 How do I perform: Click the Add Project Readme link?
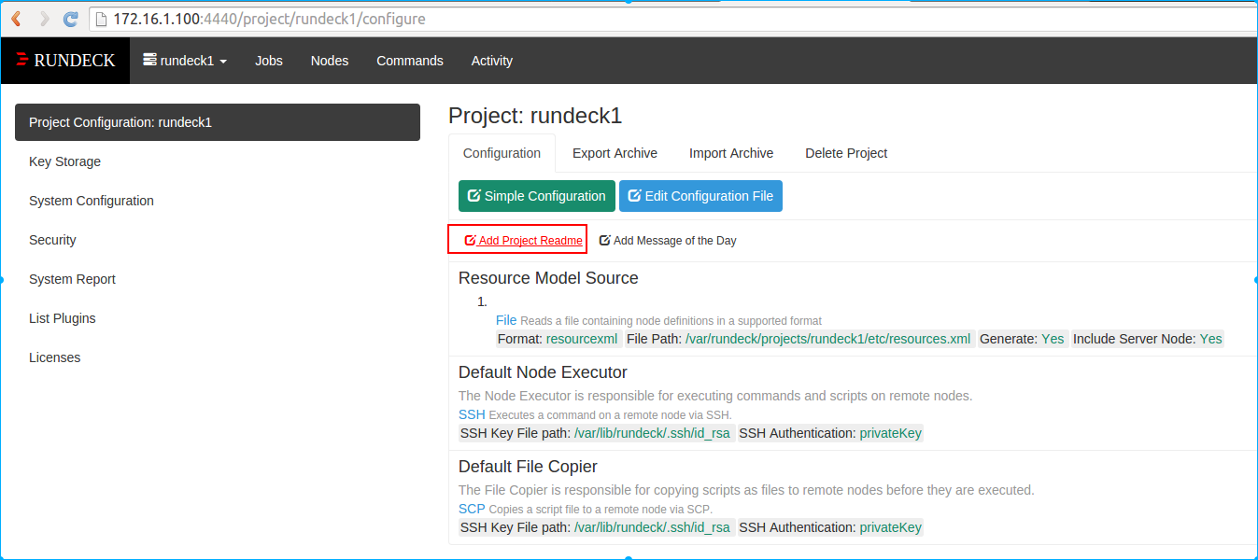[524, 241]
